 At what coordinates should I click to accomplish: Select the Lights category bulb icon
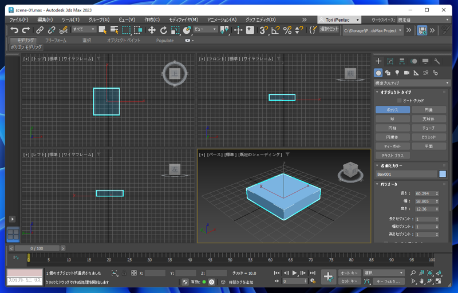(x=397, y=73)
